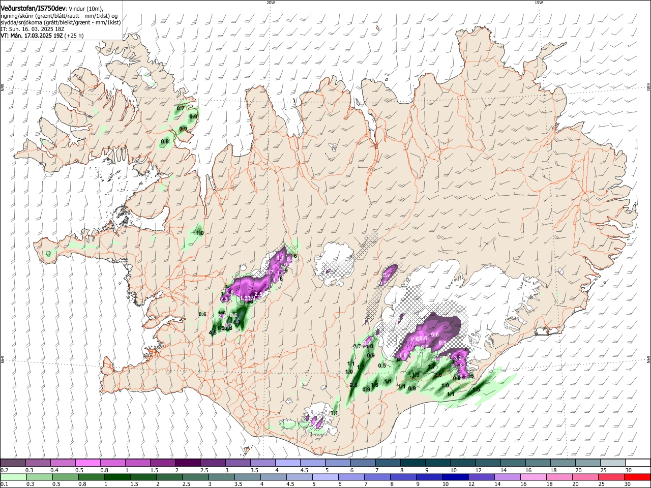
Task: Click the 4.5 precipitation value on the map
Action: click(213, 333)
